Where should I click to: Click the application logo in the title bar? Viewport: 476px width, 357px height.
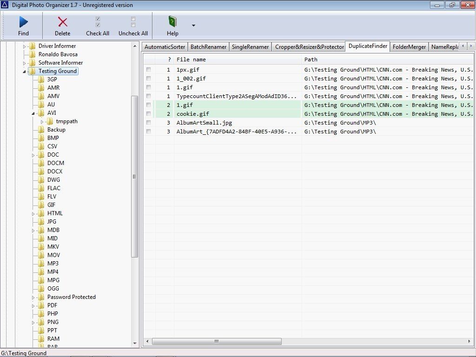click(5, 5)
